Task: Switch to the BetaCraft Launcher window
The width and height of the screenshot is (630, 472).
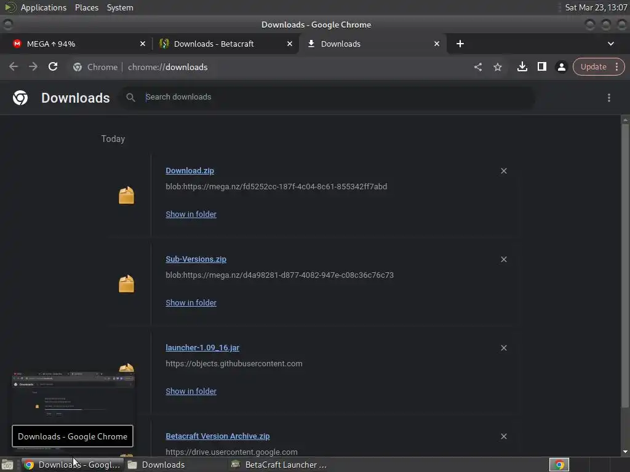Action: click(280, 465)
